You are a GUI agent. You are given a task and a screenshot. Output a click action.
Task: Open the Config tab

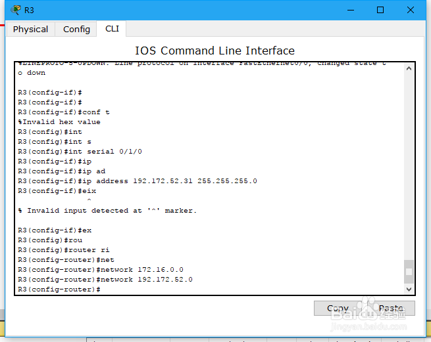pyautogui.click(x=76, y=29)
